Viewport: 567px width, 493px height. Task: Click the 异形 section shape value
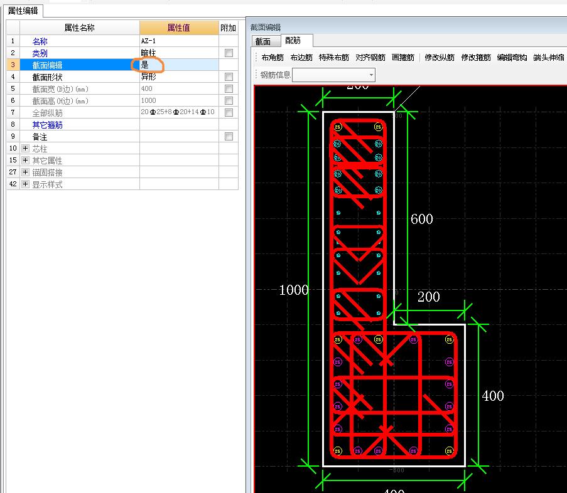(179, 77)
